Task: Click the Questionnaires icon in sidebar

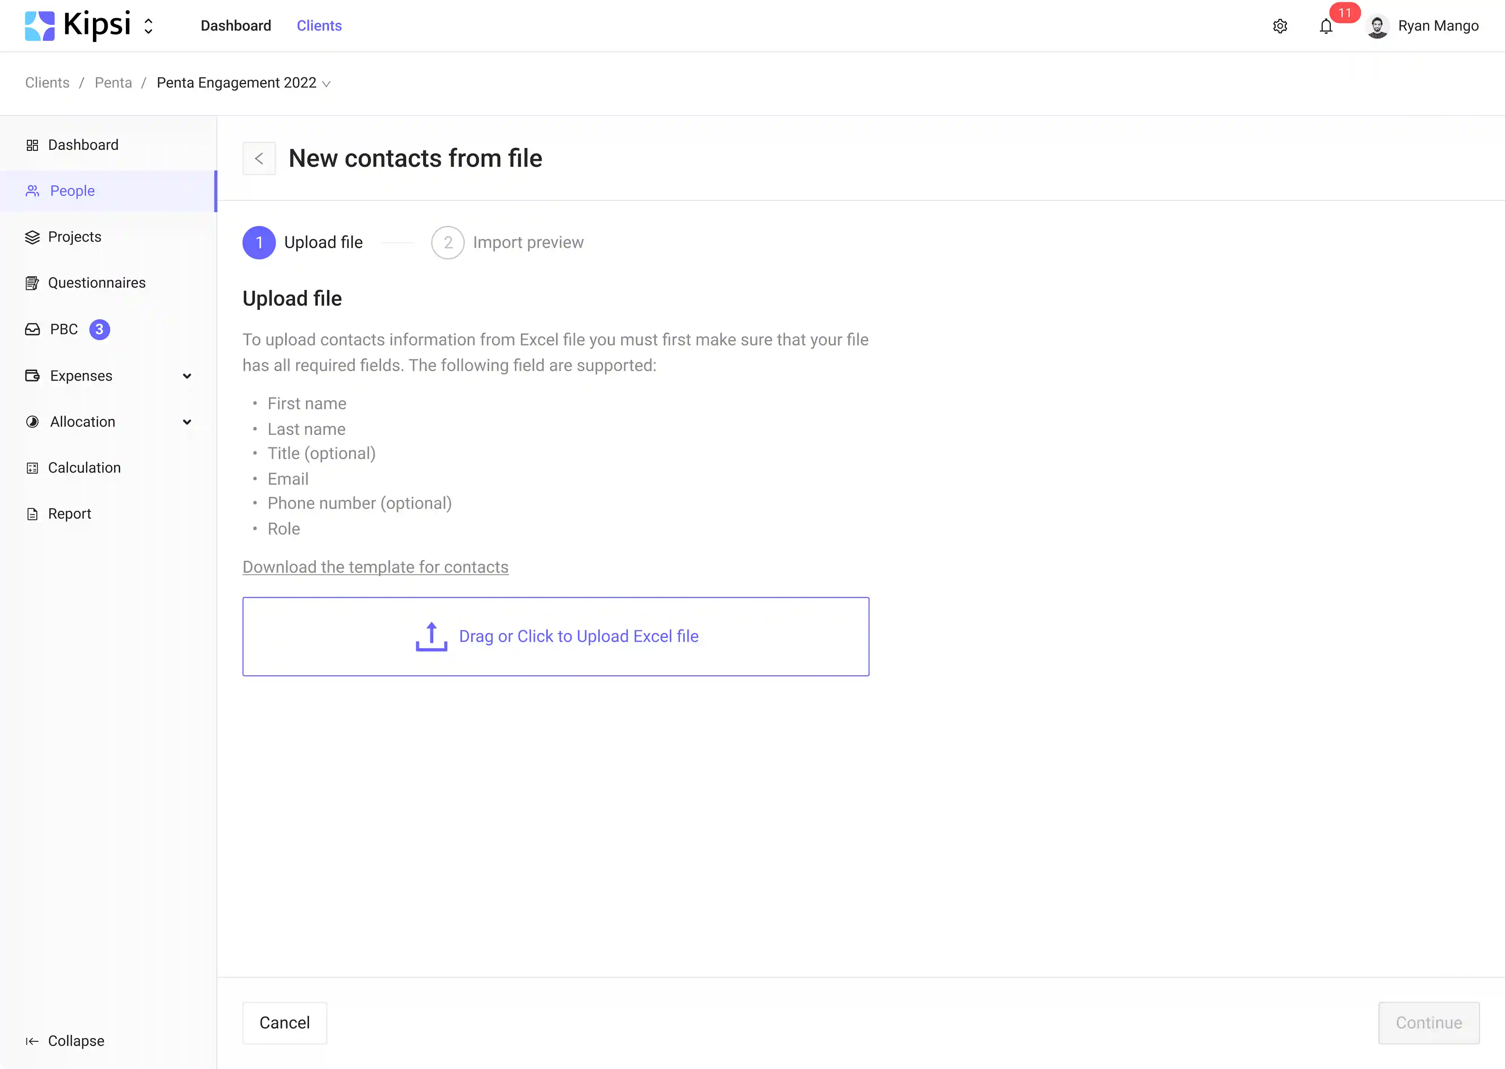Action: [x=32, y=283]
